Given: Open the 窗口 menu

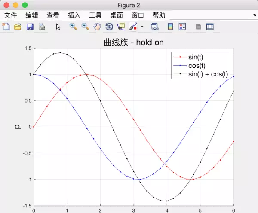Looking at the screenshot, I should point(138,15).
